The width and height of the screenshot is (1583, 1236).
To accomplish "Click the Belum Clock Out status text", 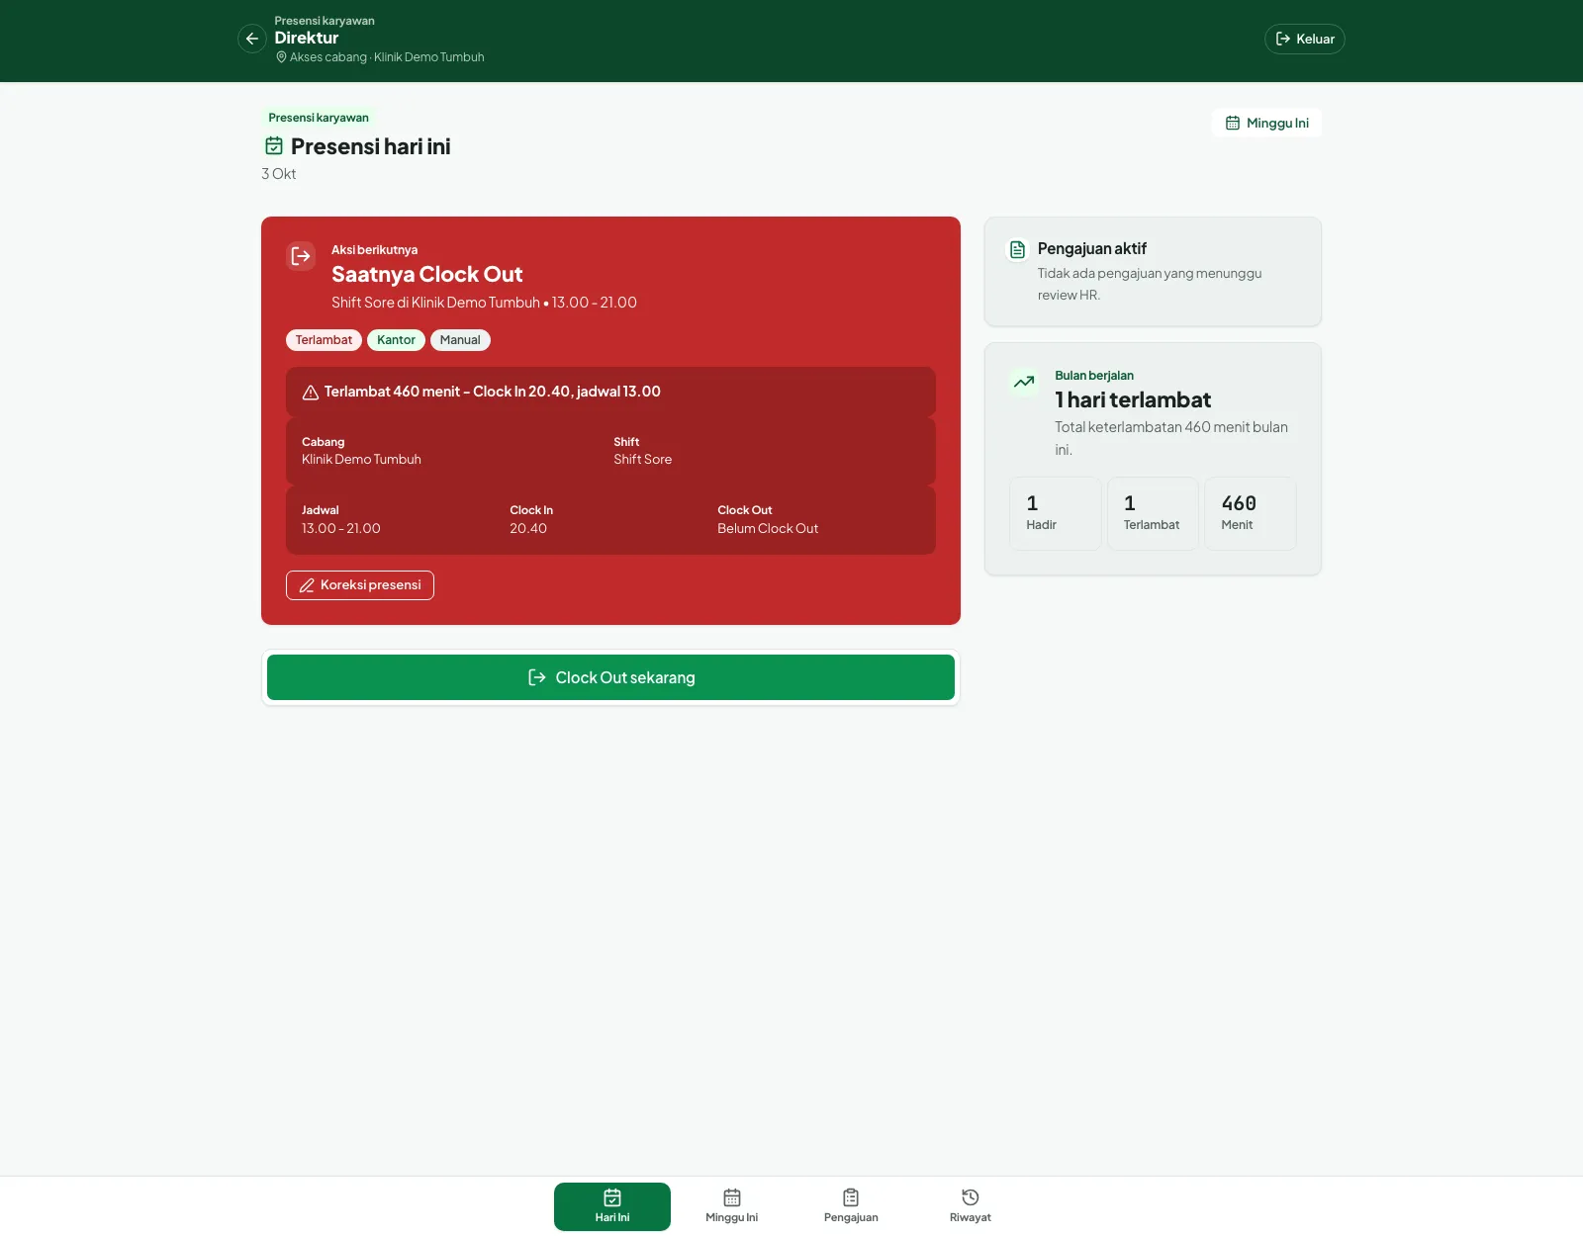I will (768, 529).
